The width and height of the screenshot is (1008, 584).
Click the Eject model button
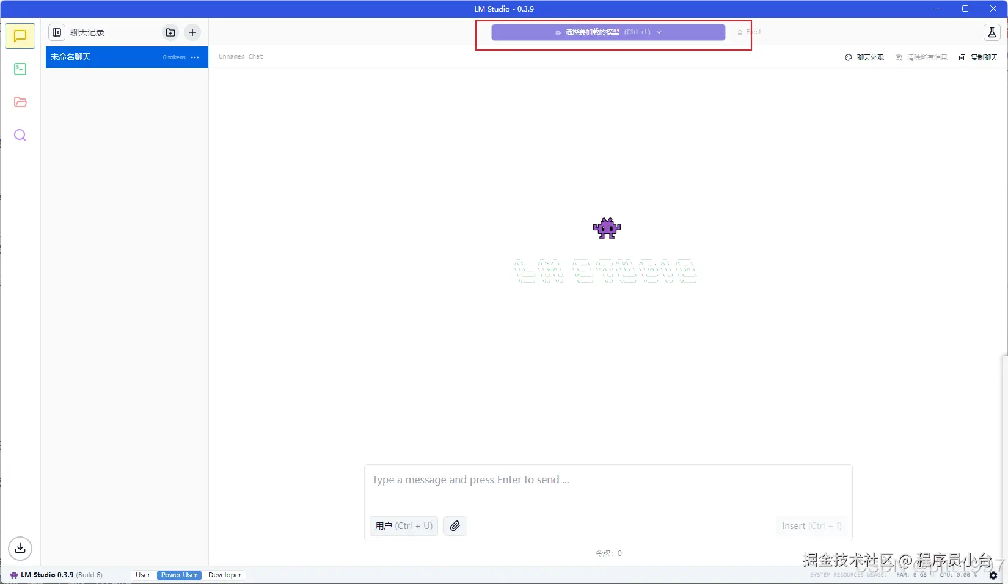[x=750, y=32]
